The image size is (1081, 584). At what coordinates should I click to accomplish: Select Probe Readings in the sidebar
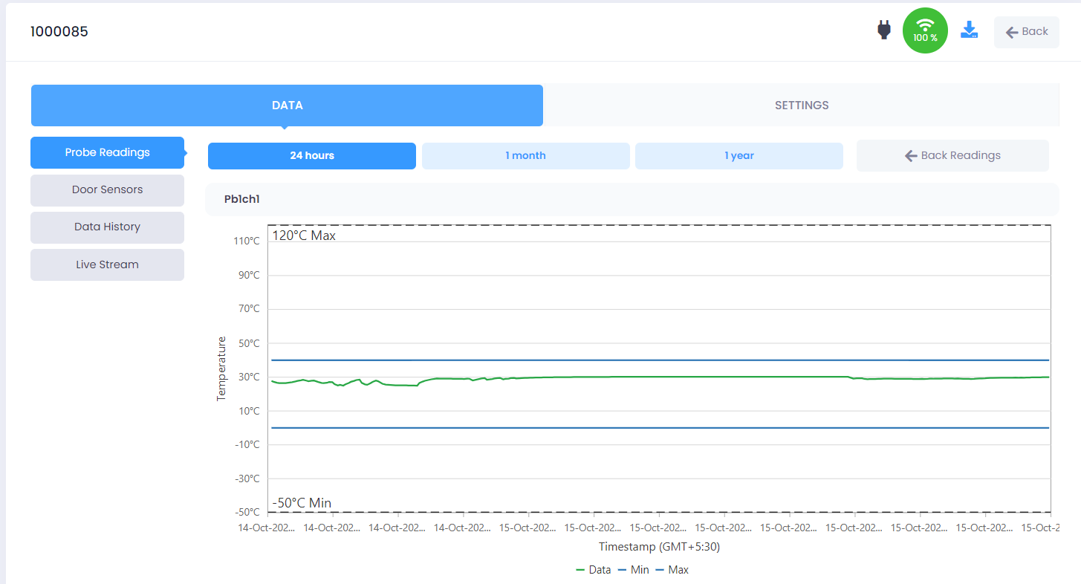pos(107,152)
